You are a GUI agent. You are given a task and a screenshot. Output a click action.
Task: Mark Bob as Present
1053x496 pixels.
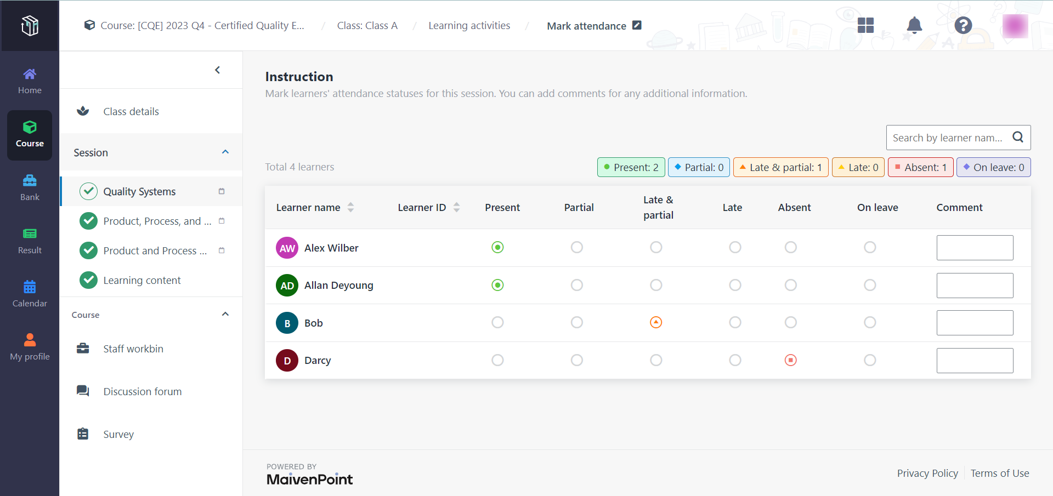point(497,323)
